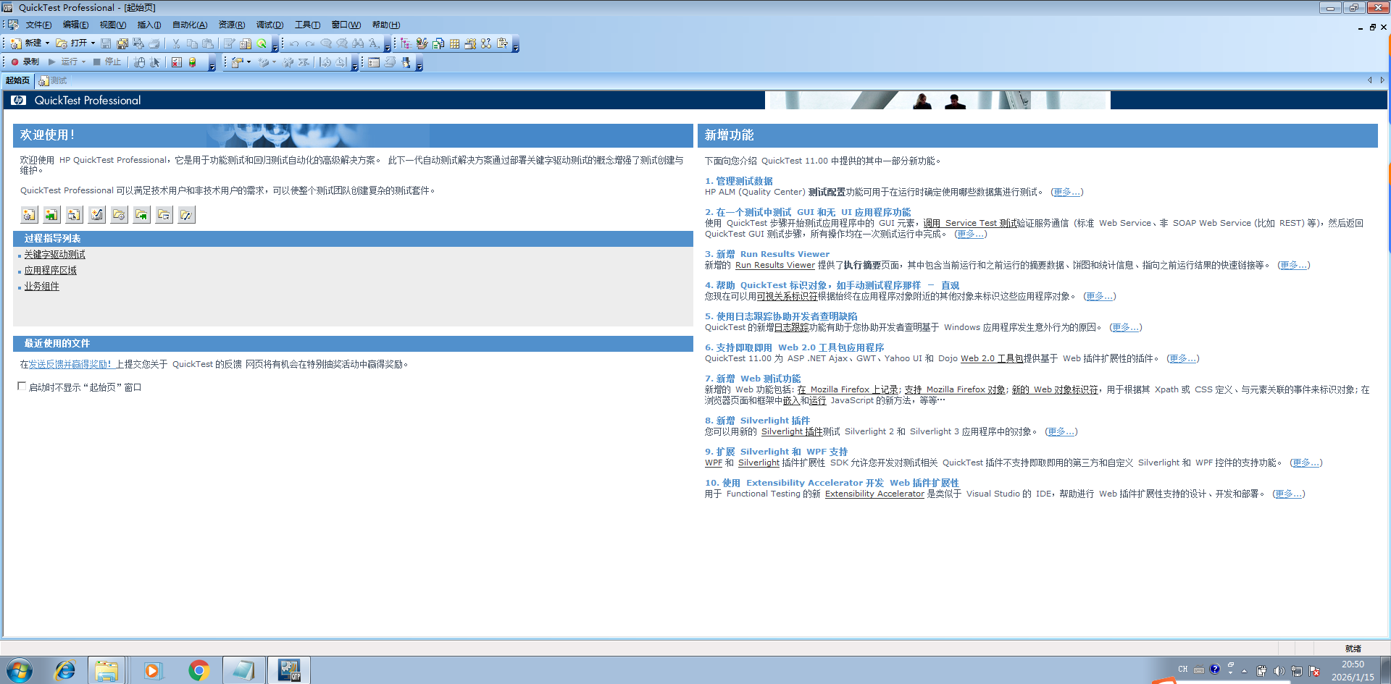This screenshot has width=1391, height=684.
Task: Click the open test folder icon on start page
Action: 119,215
